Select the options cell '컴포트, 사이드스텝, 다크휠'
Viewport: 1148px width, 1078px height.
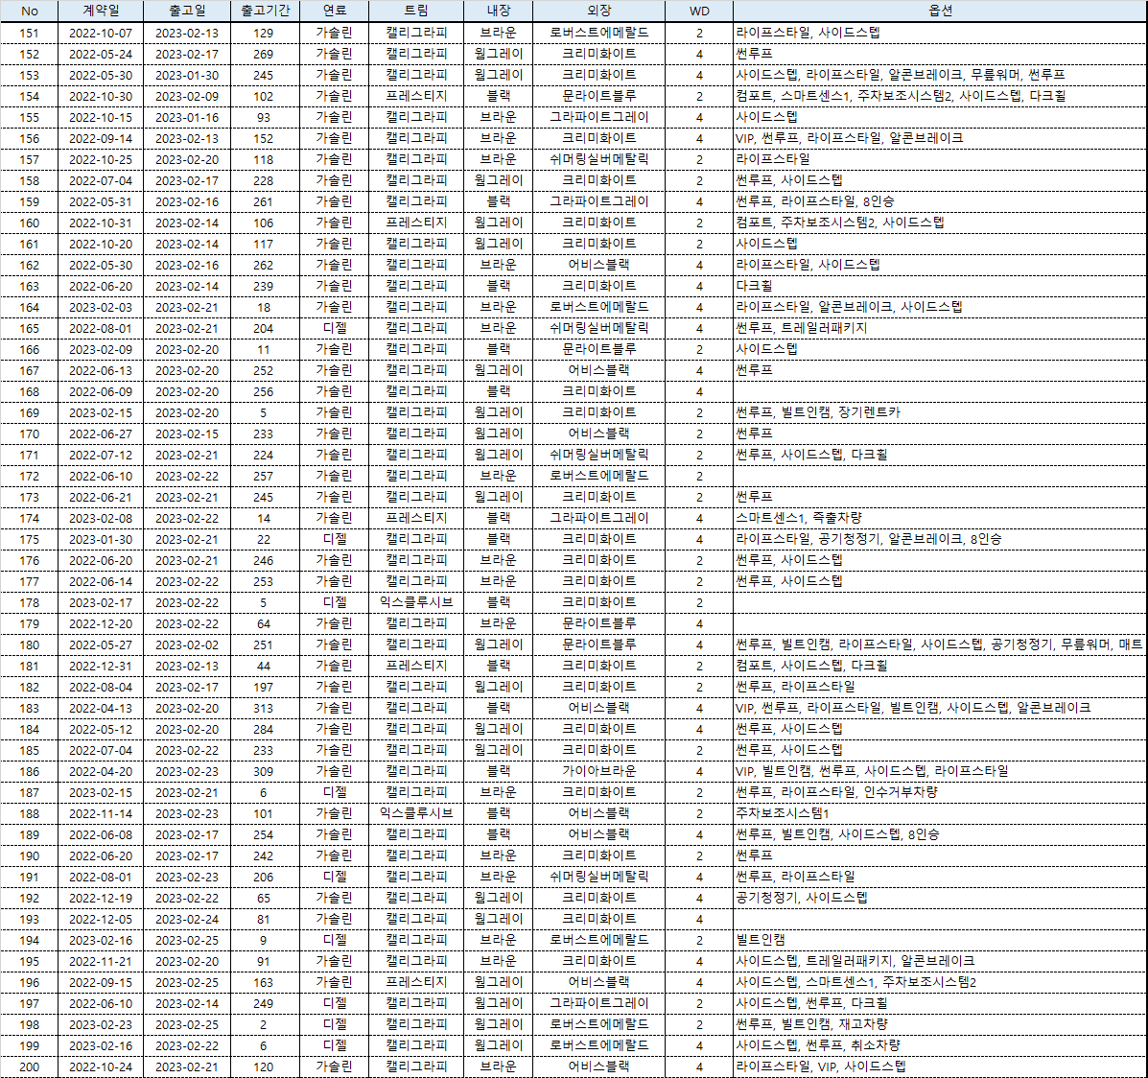point(940,667)
